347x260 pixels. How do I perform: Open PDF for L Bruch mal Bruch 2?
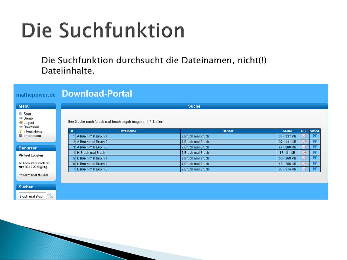point(304,164)
